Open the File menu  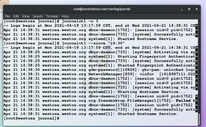7,16
